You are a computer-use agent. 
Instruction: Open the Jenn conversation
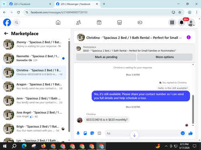(x=34, y=100)
